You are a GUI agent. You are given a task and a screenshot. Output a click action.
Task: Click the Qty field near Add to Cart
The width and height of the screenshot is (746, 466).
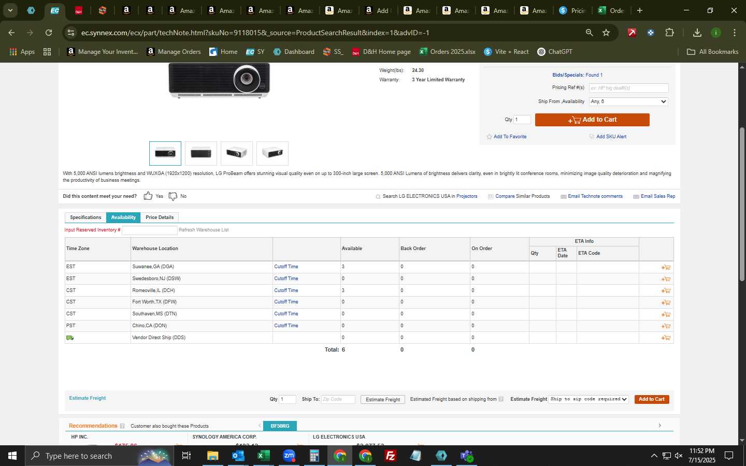pyautogui.click(x=522, y=120)
